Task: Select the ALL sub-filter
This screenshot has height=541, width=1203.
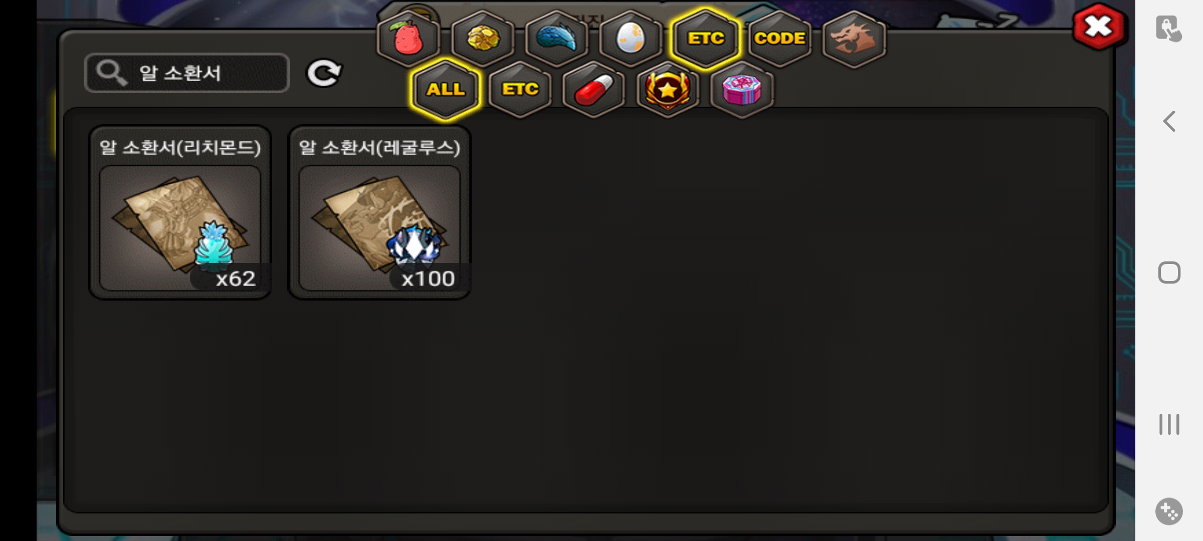Action: [446, 90]
